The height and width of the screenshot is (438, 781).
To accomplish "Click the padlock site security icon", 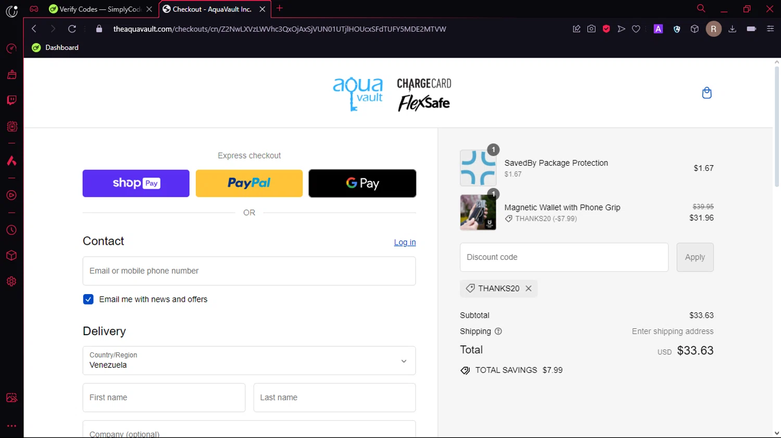I will [99, 29].
